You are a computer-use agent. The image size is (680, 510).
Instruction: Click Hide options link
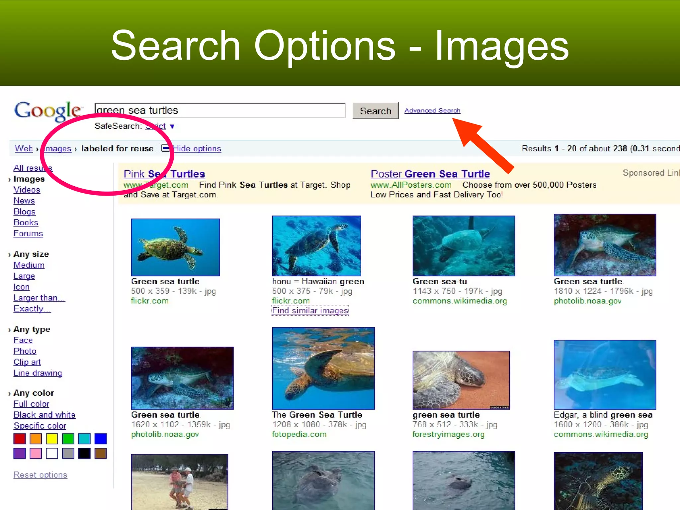pos(197,148)
